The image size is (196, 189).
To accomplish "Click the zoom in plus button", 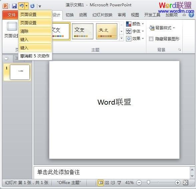I will 177,183.
